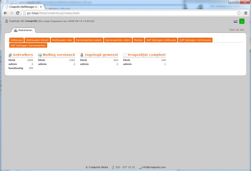Viewport: 251px width, 171px height.
Task: Click the Ingelogd geweest person icon
Action: pyautogui.click(x=82, y=55)
